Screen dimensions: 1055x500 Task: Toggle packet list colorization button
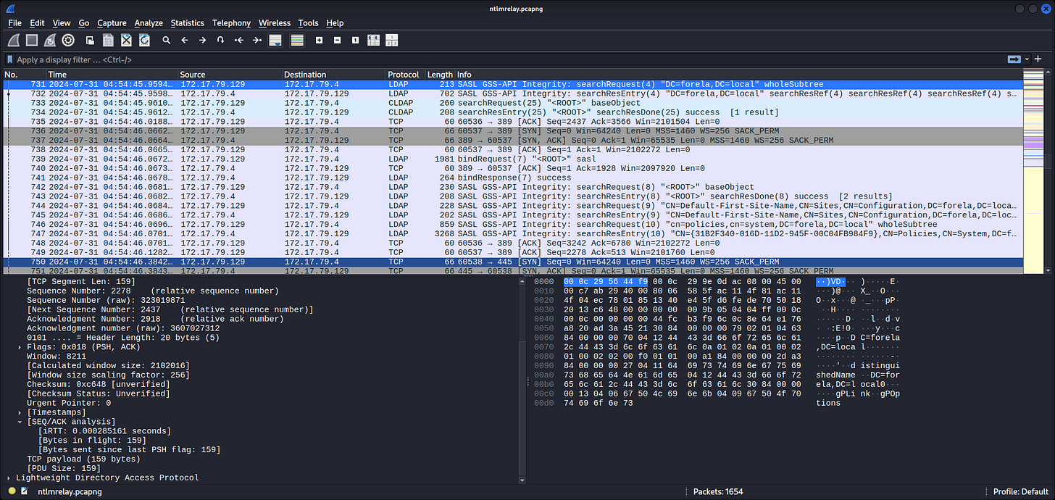(x=296, y=41)
